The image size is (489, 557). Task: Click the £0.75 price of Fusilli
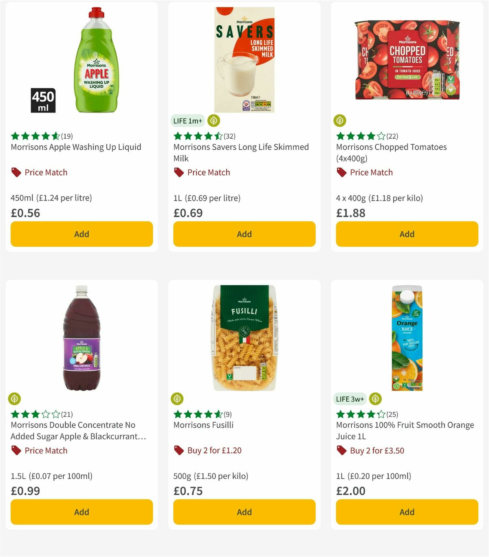(188, 491)
